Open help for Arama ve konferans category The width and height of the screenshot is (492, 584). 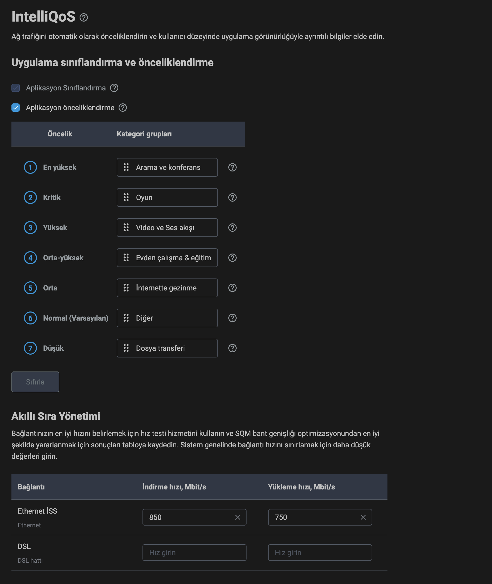(232, 167)
